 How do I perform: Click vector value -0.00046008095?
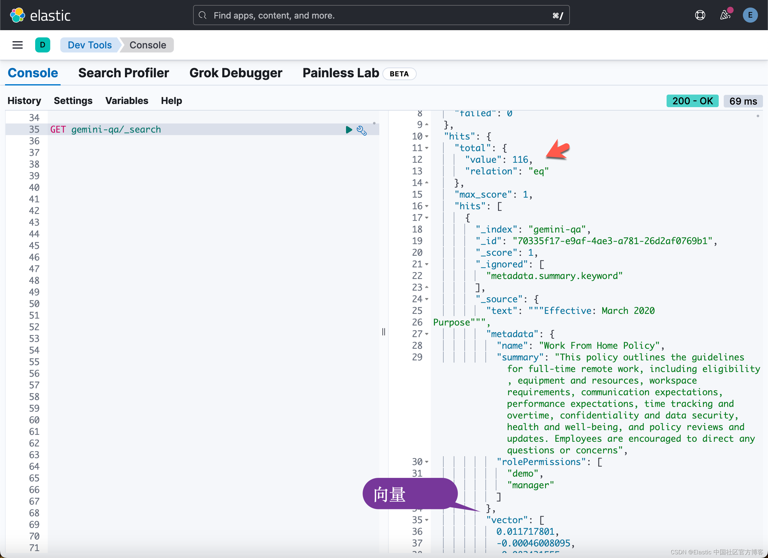533,543
